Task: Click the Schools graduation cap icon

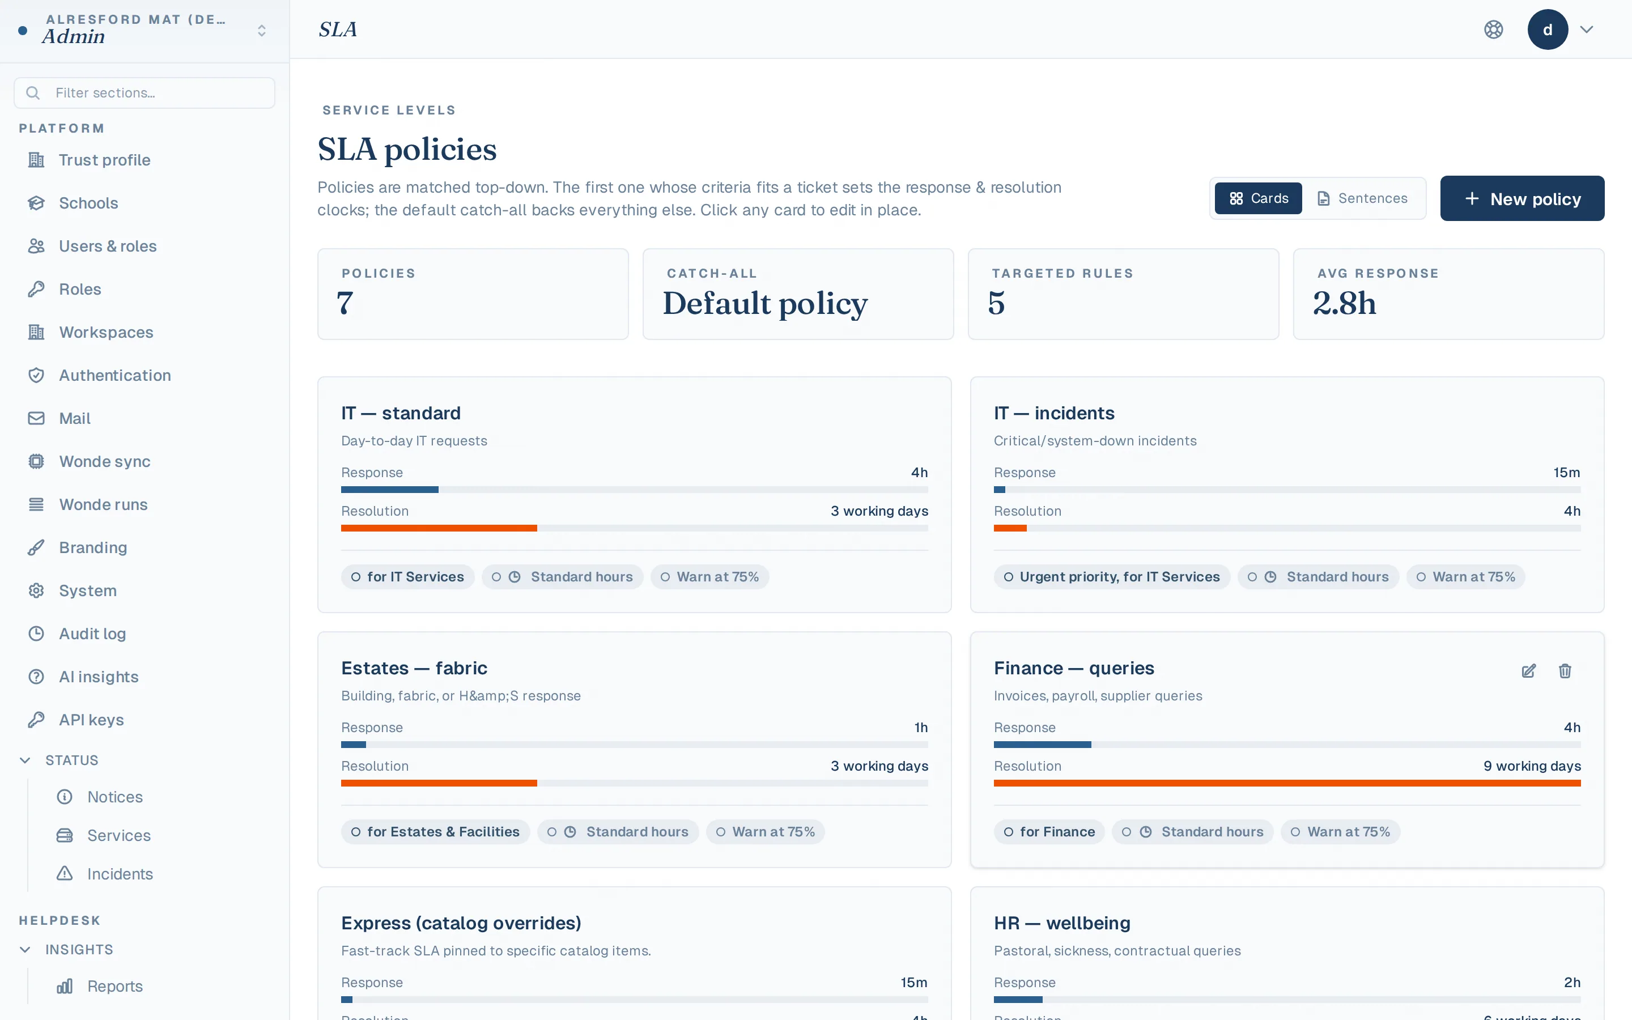Action: coord(36,203)
